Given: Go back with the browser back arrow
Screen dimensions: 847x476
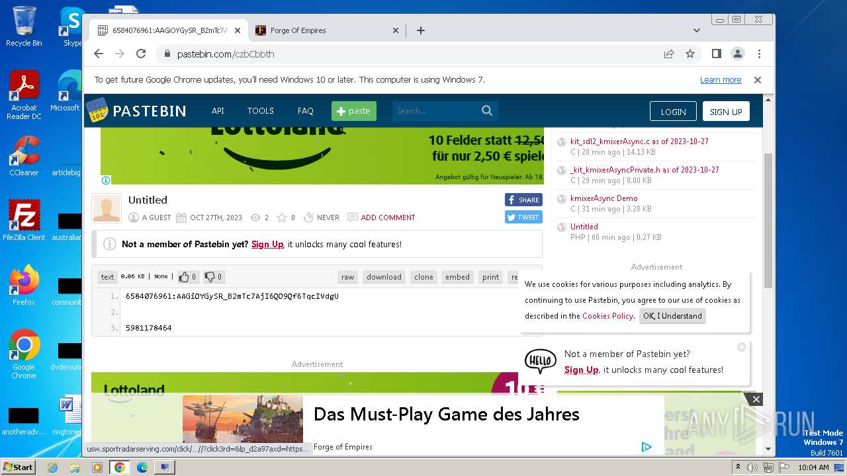Looking at the screenshot, I should pos(99,54).
